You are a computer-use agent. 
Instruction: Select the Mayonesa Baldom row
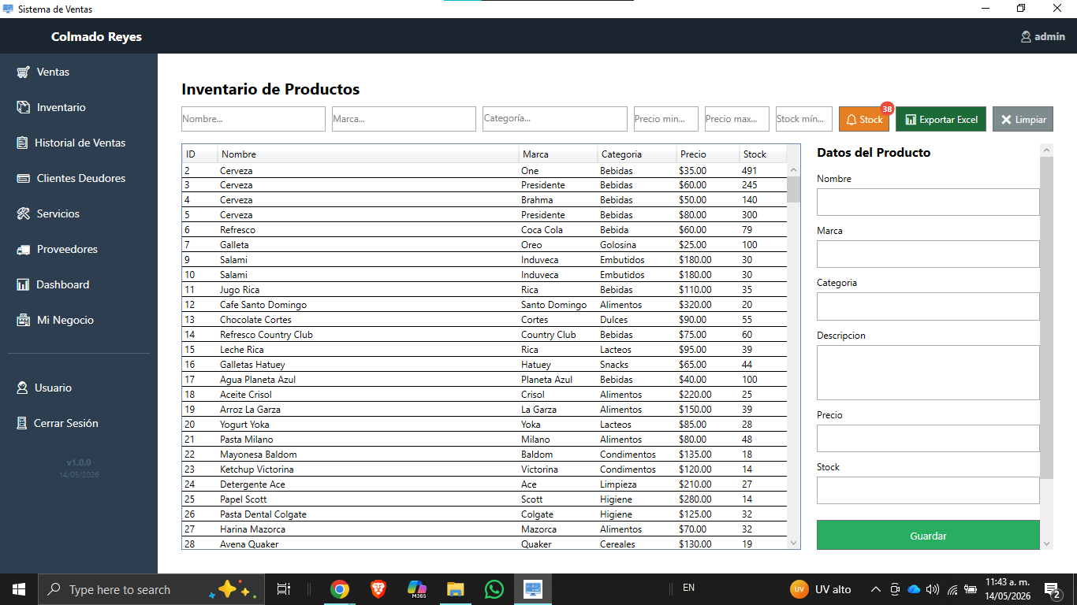click(484, 455)
